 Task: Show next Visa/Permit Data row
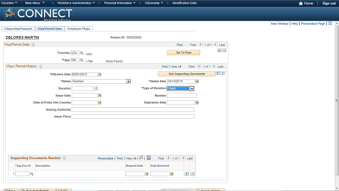[x=216, y=45]
